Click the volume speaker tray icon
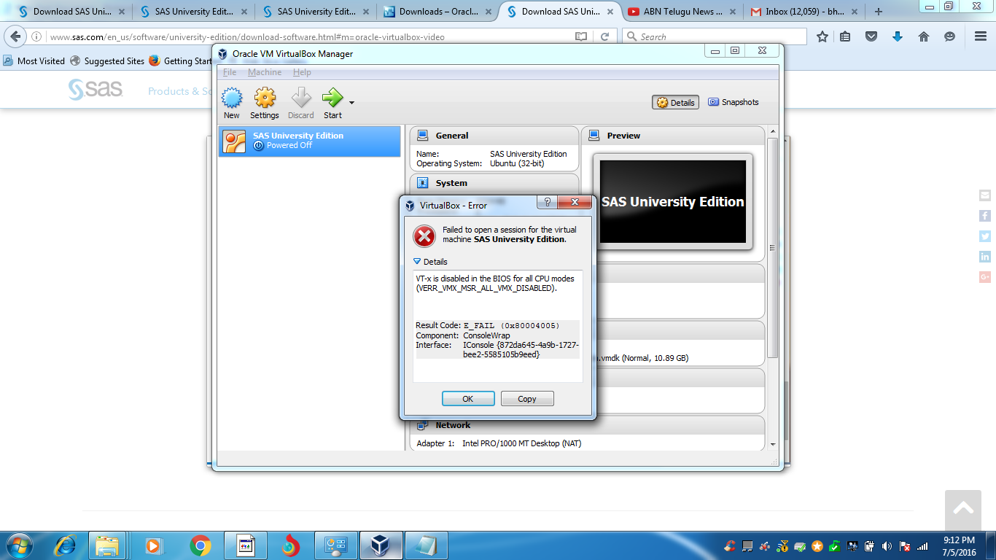 point(887,545)
